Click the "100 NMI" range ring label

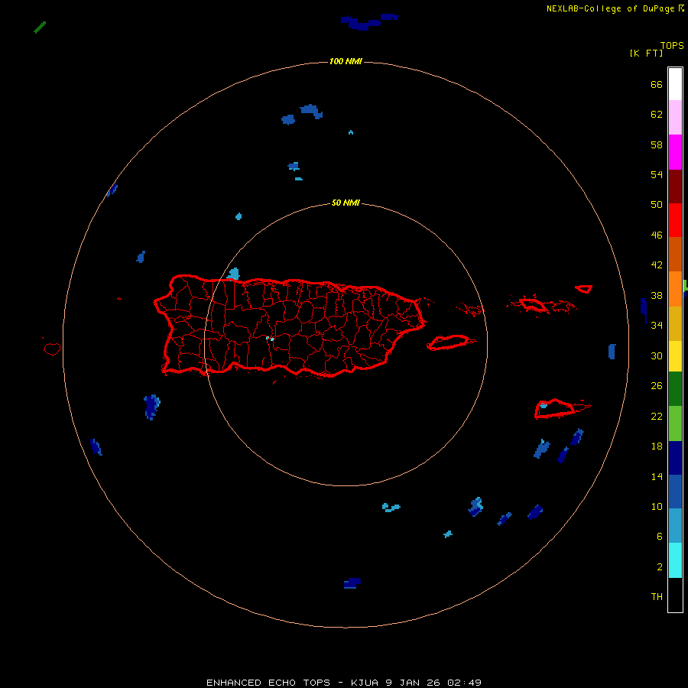coord(346,61)
